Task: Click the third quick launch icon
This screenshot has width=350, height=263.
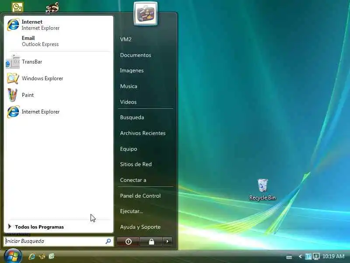Action: point(52,256)
